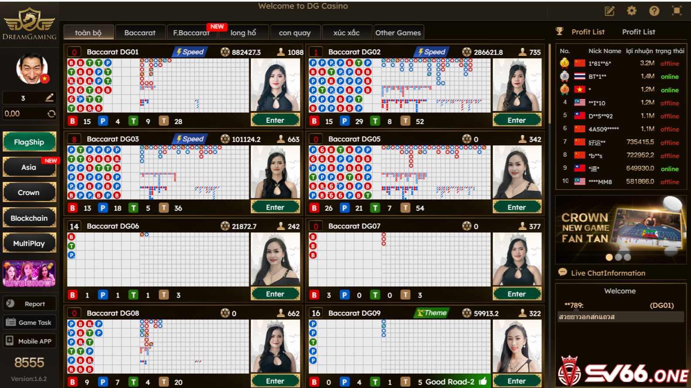Click player count icon beside 735
The width and height of the screenshot is (691, 388).
point(522,52)
